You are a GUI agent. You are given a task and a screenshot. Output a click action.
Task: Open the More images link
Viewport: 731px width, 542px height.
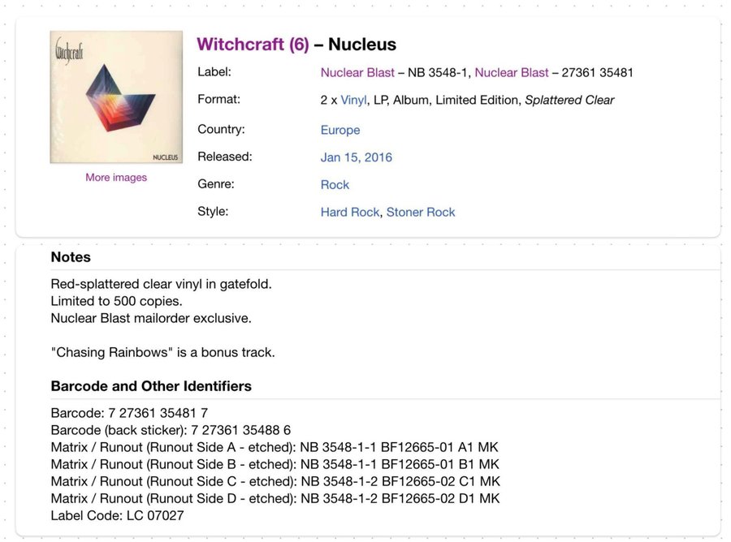[116, 178]
